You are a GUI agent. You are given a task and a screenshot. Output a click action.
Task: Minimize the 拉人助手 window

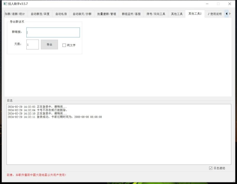pyautogui.click(x=207, y=4)
